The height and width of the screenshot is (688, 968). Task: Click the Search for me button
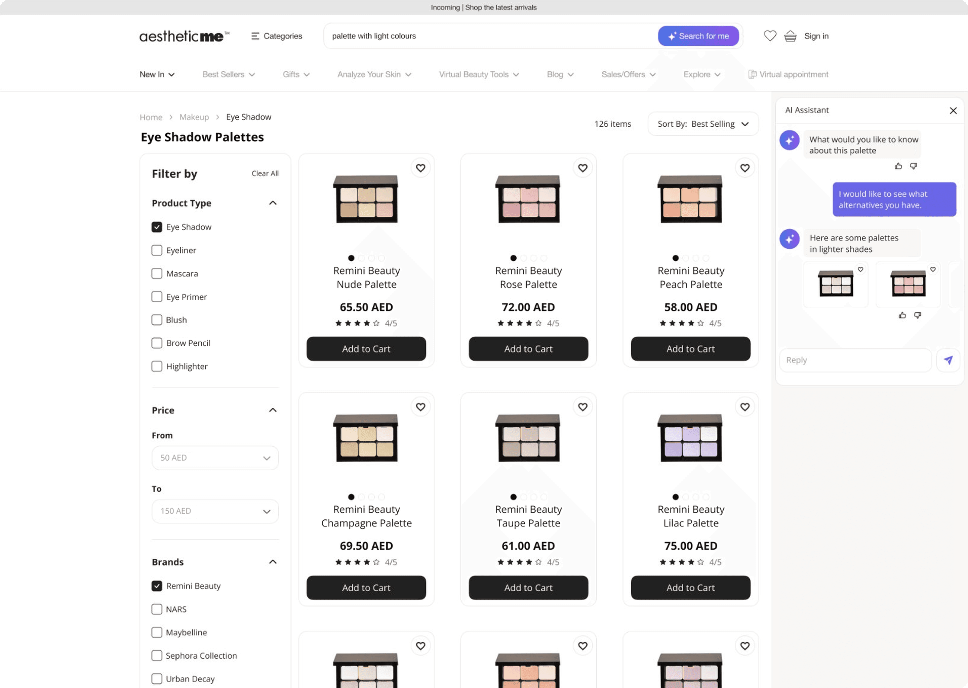(698, 36)
